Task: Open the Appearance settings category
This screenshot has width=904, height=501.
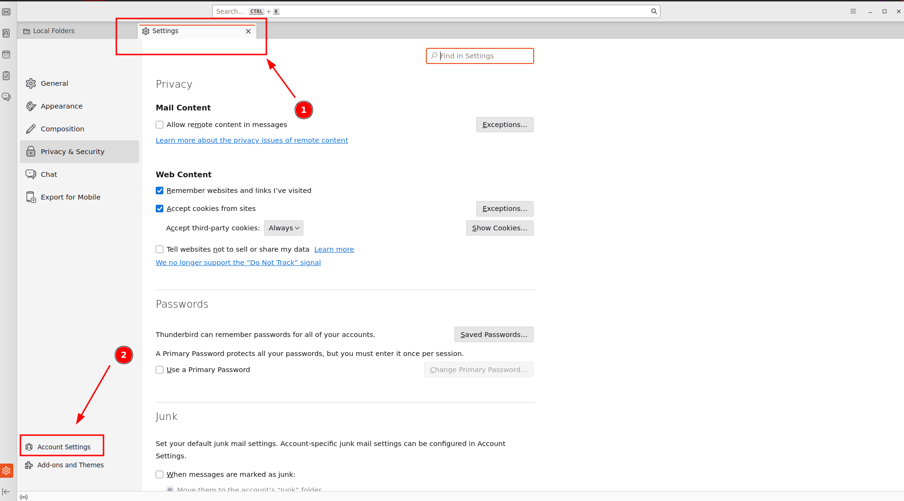Action: [x=79, y=106]
